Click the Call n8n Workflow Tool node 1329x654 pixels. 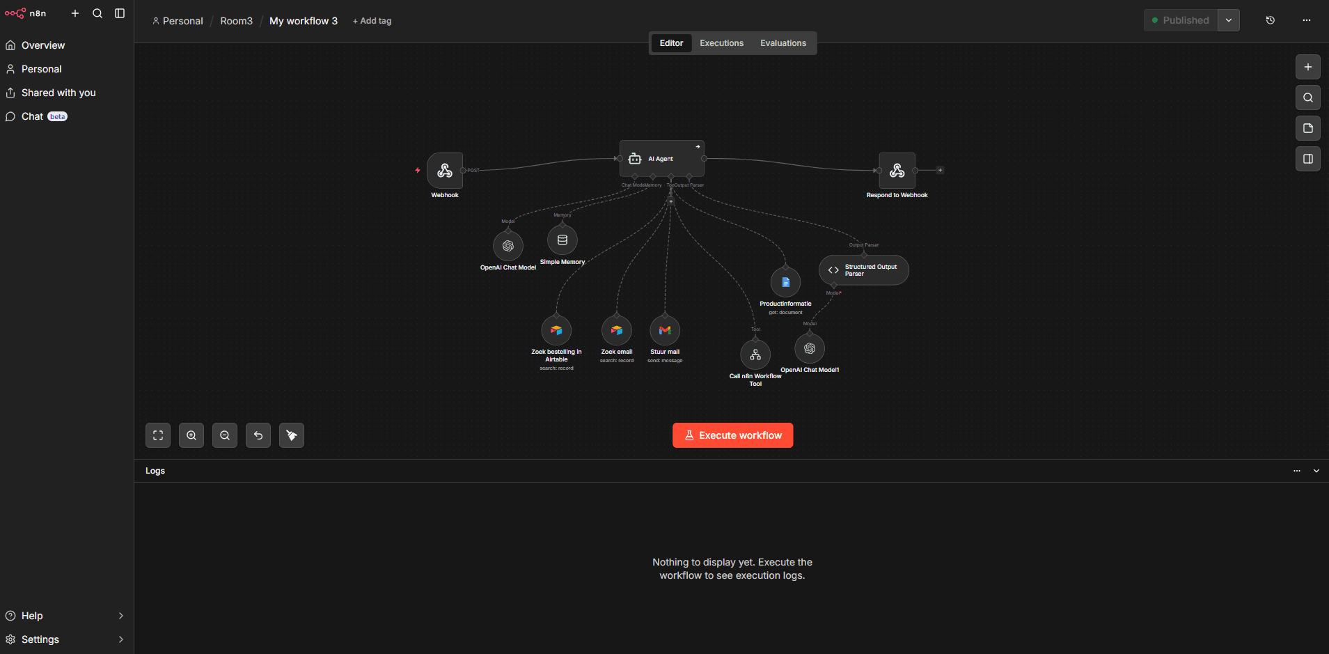point(755,355)
